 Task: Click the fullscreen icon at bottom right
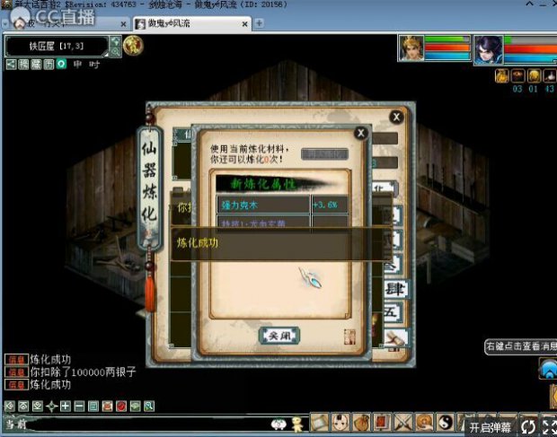(x=546, y=427)
